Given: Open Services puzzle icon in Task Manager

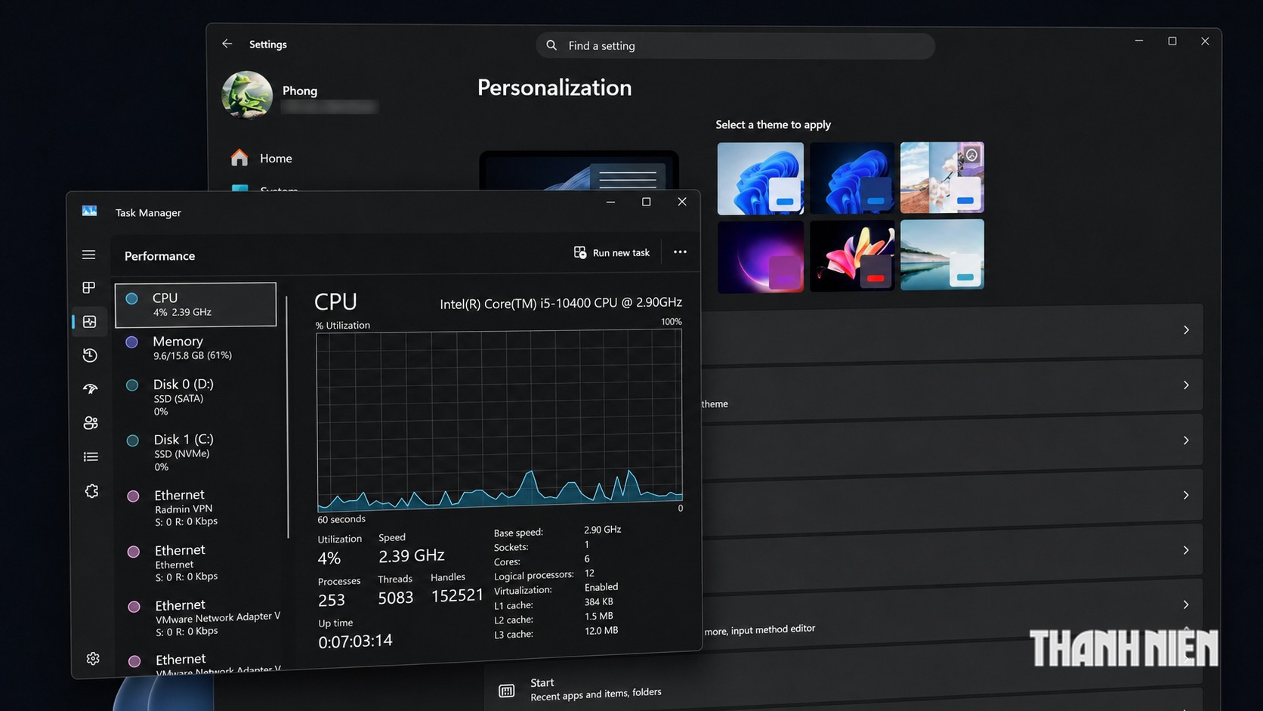Looking at the screenshot, I should (91, 491).
